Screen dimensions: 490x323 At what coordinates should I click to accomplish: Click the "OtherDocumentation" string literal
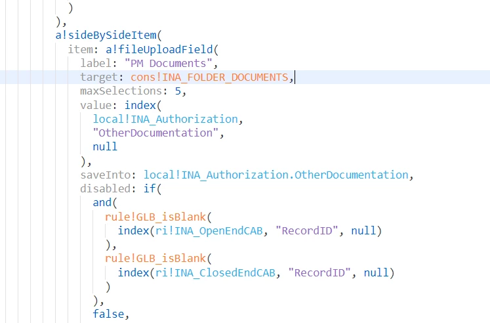155,133
